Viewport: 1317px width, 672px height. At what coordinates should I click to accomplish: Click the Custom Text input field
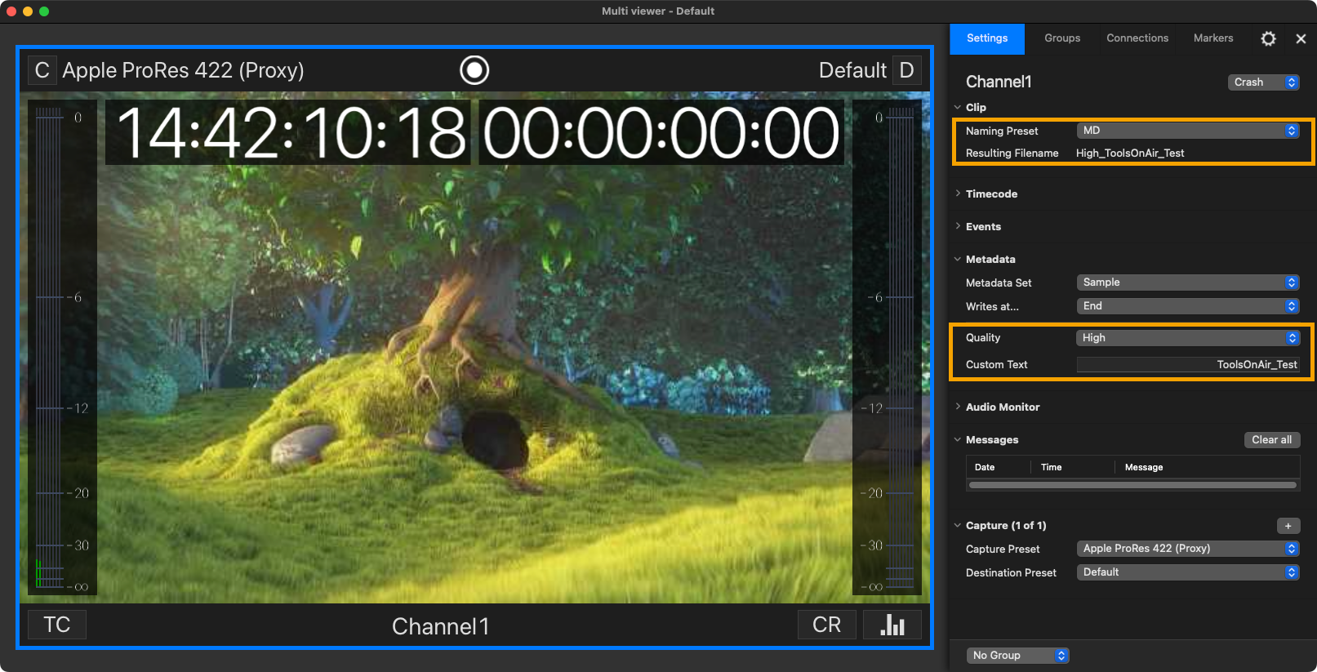coord(1188,365)
